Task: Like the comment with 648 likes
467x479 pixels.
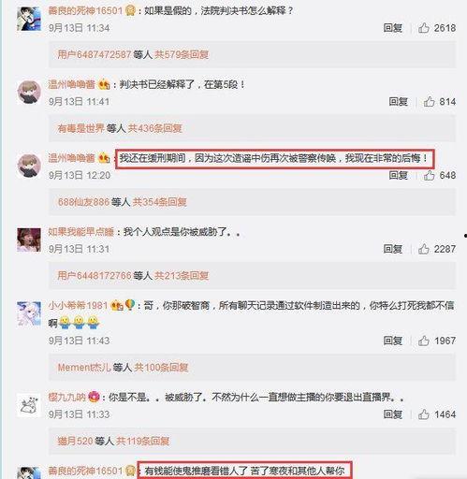Action: (x=429, y=175)
